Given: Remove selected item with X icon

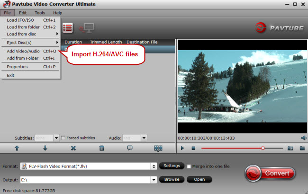Looking at the screenshot, I should [73, 148].
